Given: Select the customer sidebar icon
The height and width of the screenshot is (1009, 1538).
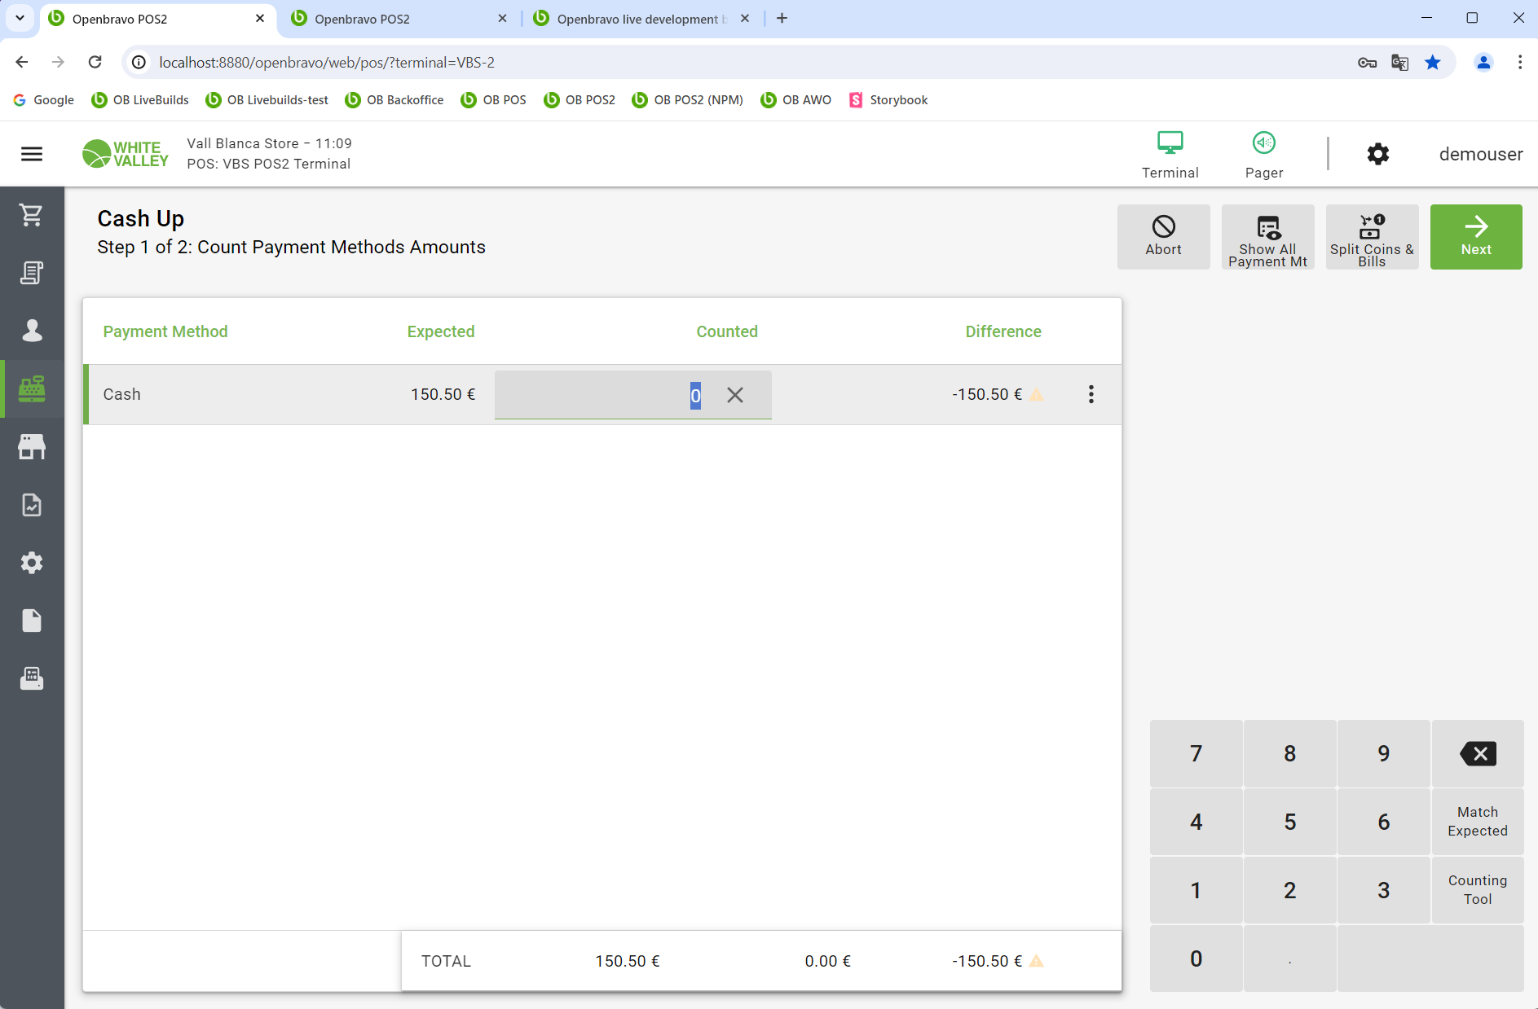Looking at the screenshot, I should (x=32, y=331).
